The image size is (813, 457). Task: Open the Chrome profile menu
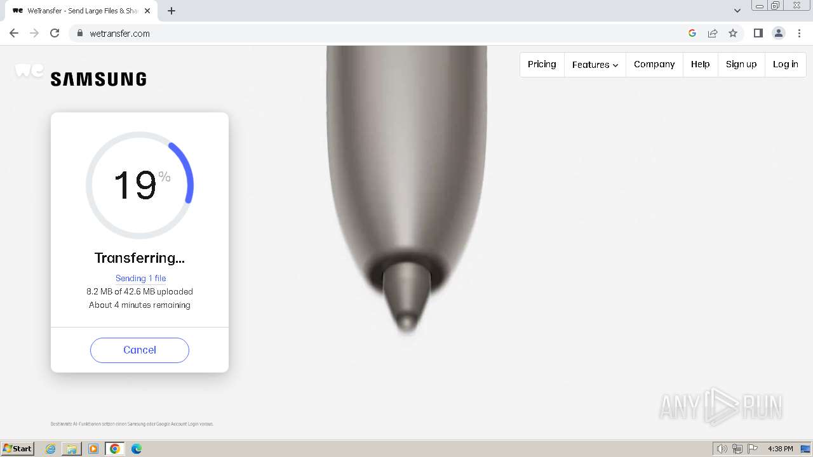779,33
